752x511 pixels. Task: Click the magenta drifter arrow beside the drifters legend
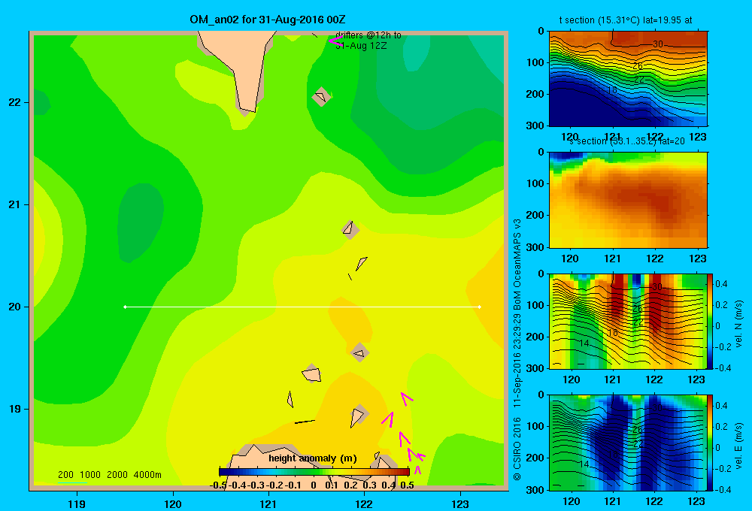(335, 41)
